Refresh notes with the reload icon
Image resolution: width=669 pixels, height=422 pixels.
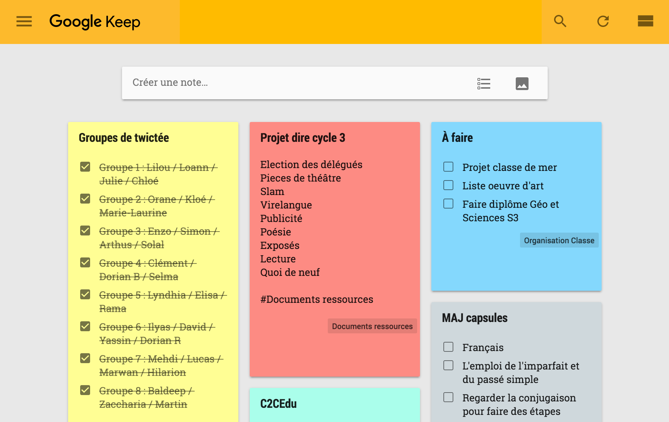(x=603, y=22)
